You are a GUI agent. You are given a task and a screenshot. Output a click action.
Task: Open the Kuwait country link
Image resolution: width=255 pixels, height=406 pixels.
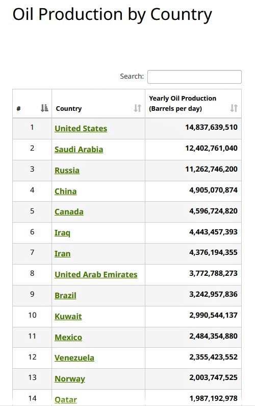point(68,317)
